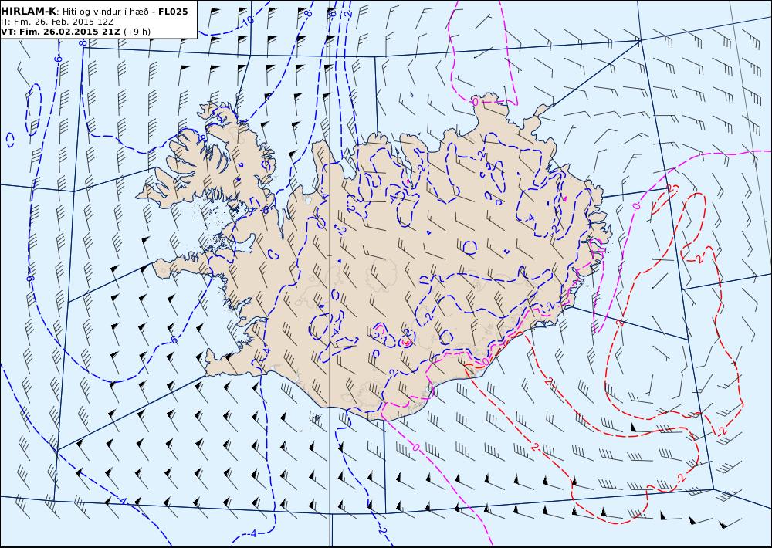
Task: Click the magenta "0" label in ocean south of Iceland
Action: click(x=416, y=448)
